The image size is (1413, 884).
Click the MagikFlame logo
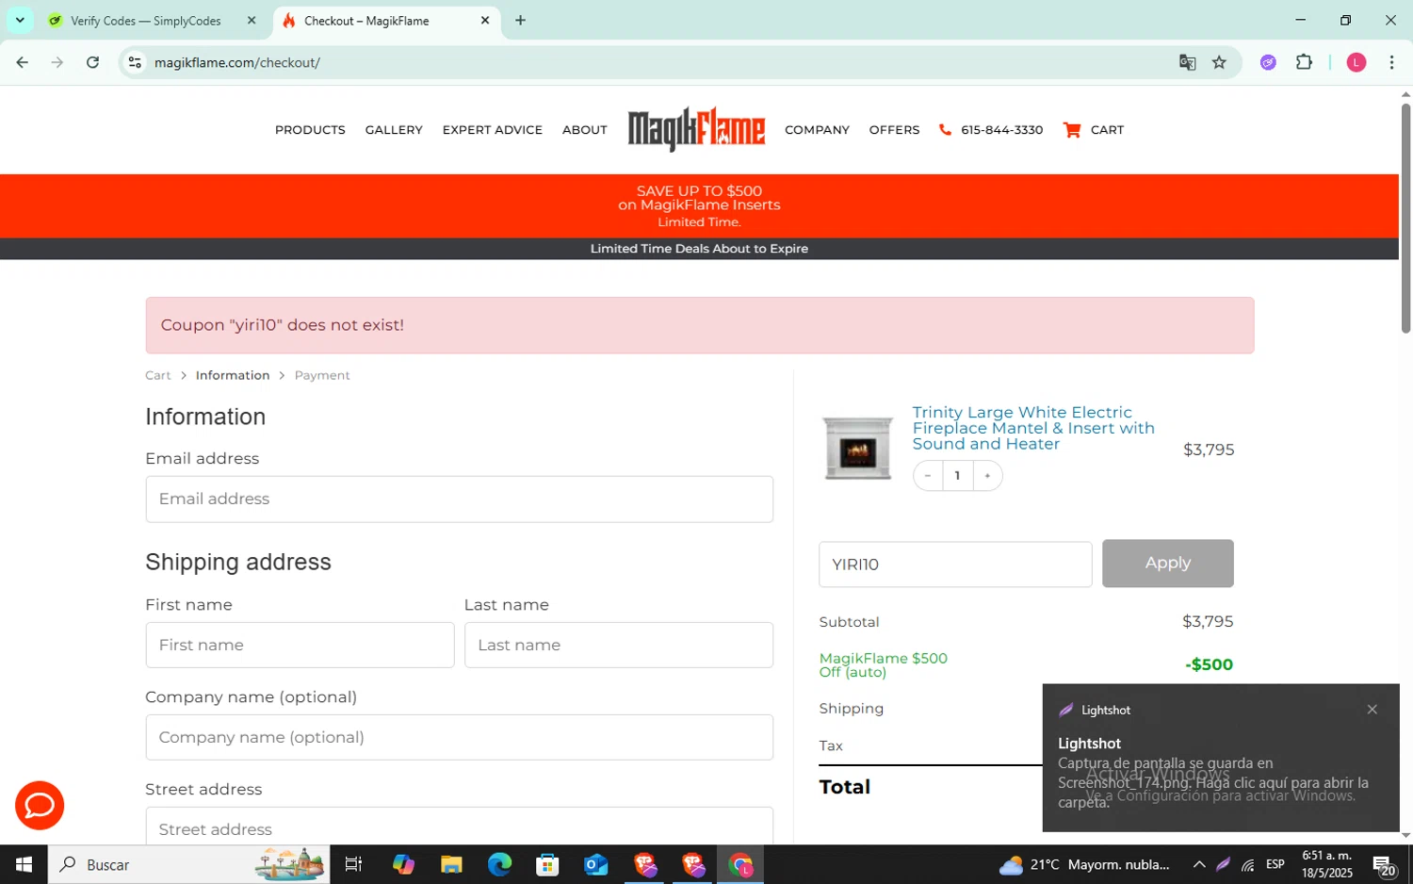coord(696,129)
